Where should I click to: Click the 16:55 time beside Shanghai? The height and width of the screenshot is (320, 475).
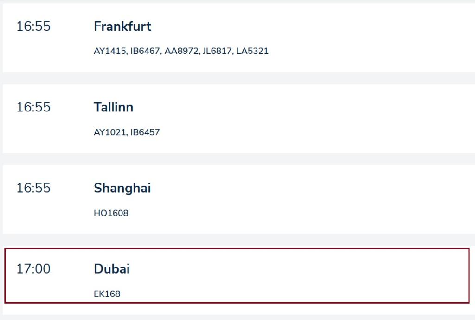click(x=33, y=188)
